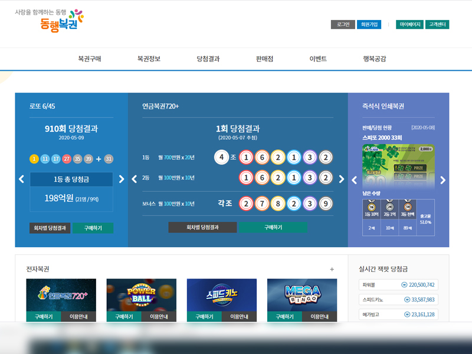Screen dimensions: 472x354
Task: Open the 스피또 2000 ticket image
Action: [x=399, y=166]
